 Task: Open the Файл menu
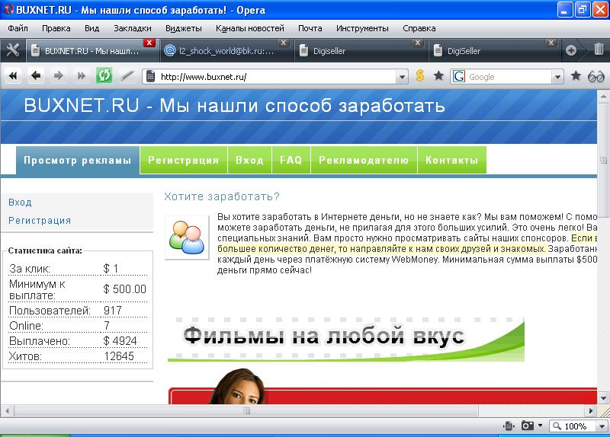[x=18, y=28]
